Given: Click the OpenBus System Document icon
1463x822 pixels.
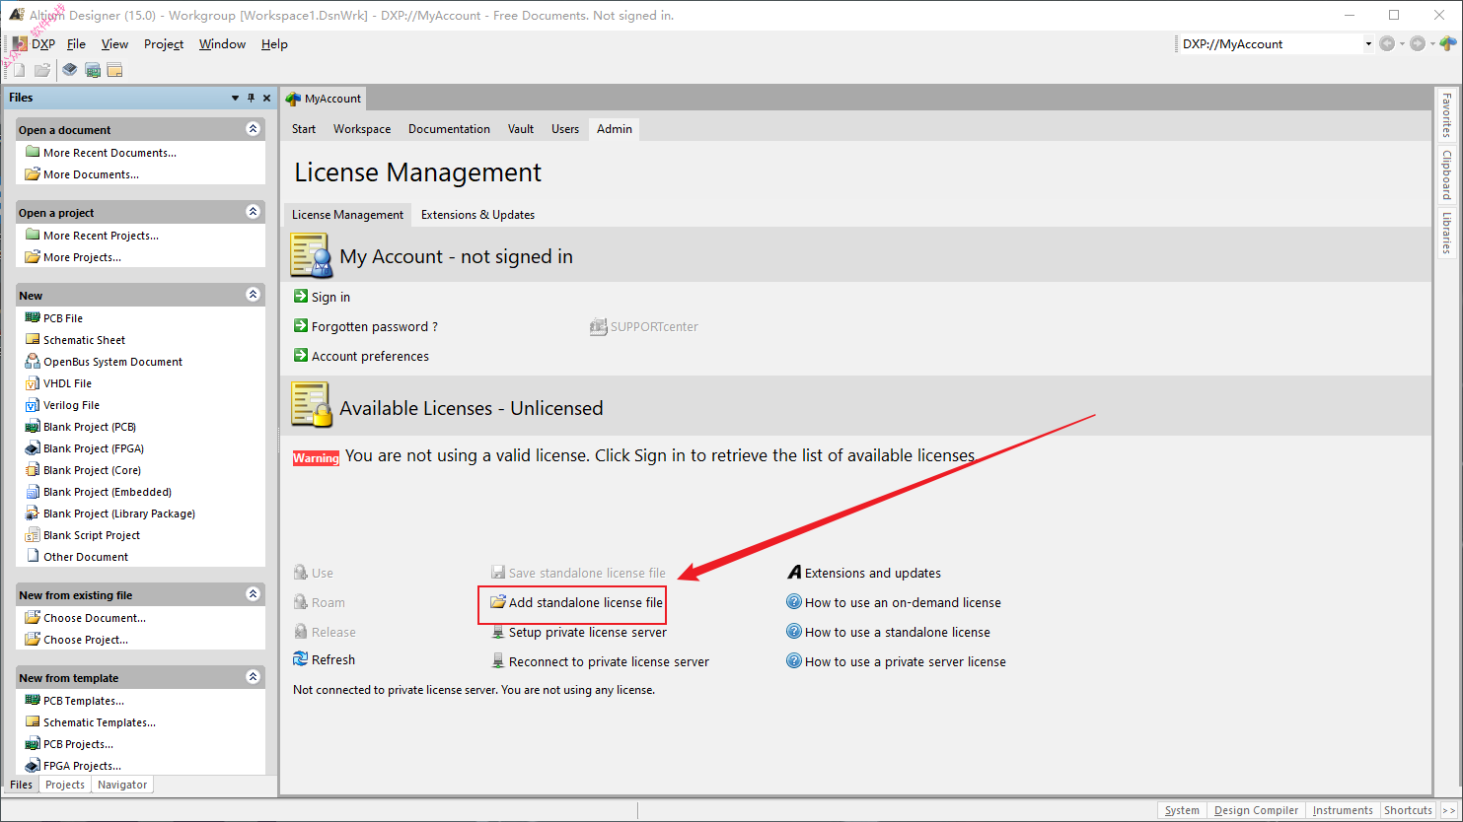Looking at the screenshot, I should point(33,362).
